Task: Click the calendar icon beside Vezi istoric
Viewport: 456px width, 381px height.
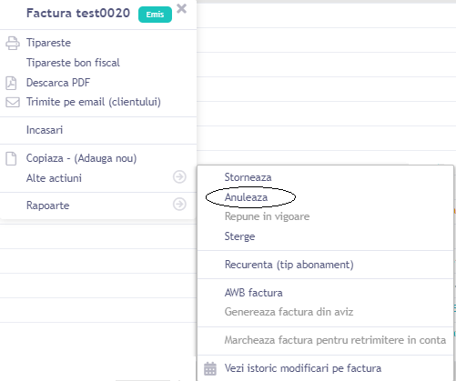Action: click(210, 368)
